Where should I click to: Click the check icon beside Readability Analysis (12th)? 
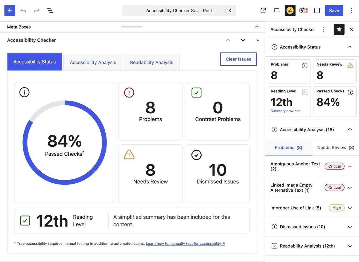[274, 246]
